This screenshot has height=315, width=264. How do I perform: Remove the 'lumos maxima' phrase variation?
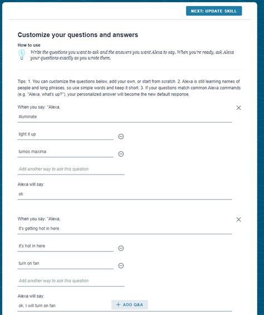[x=121, y=154]
